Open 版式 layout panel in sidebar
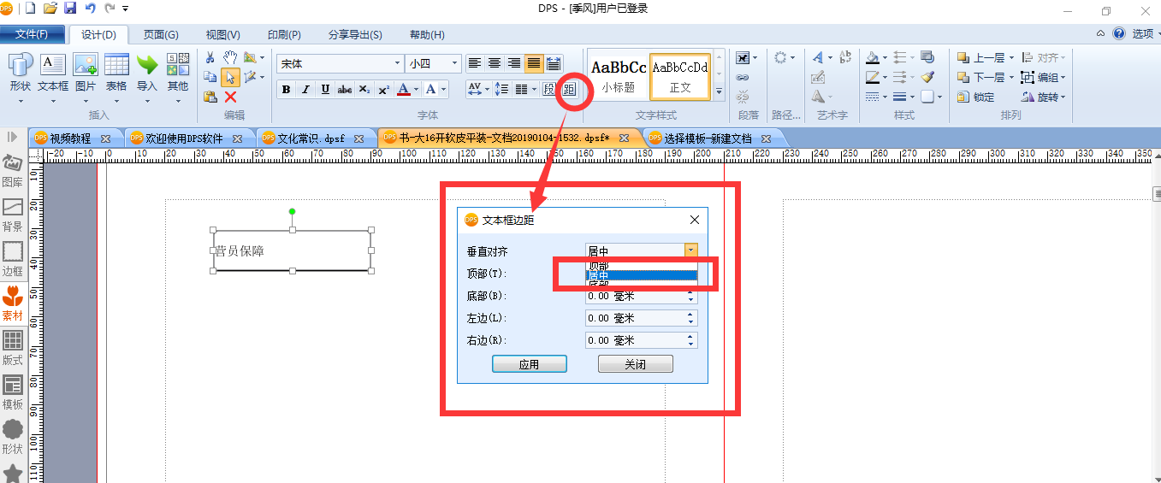 (x=13, y=349)
